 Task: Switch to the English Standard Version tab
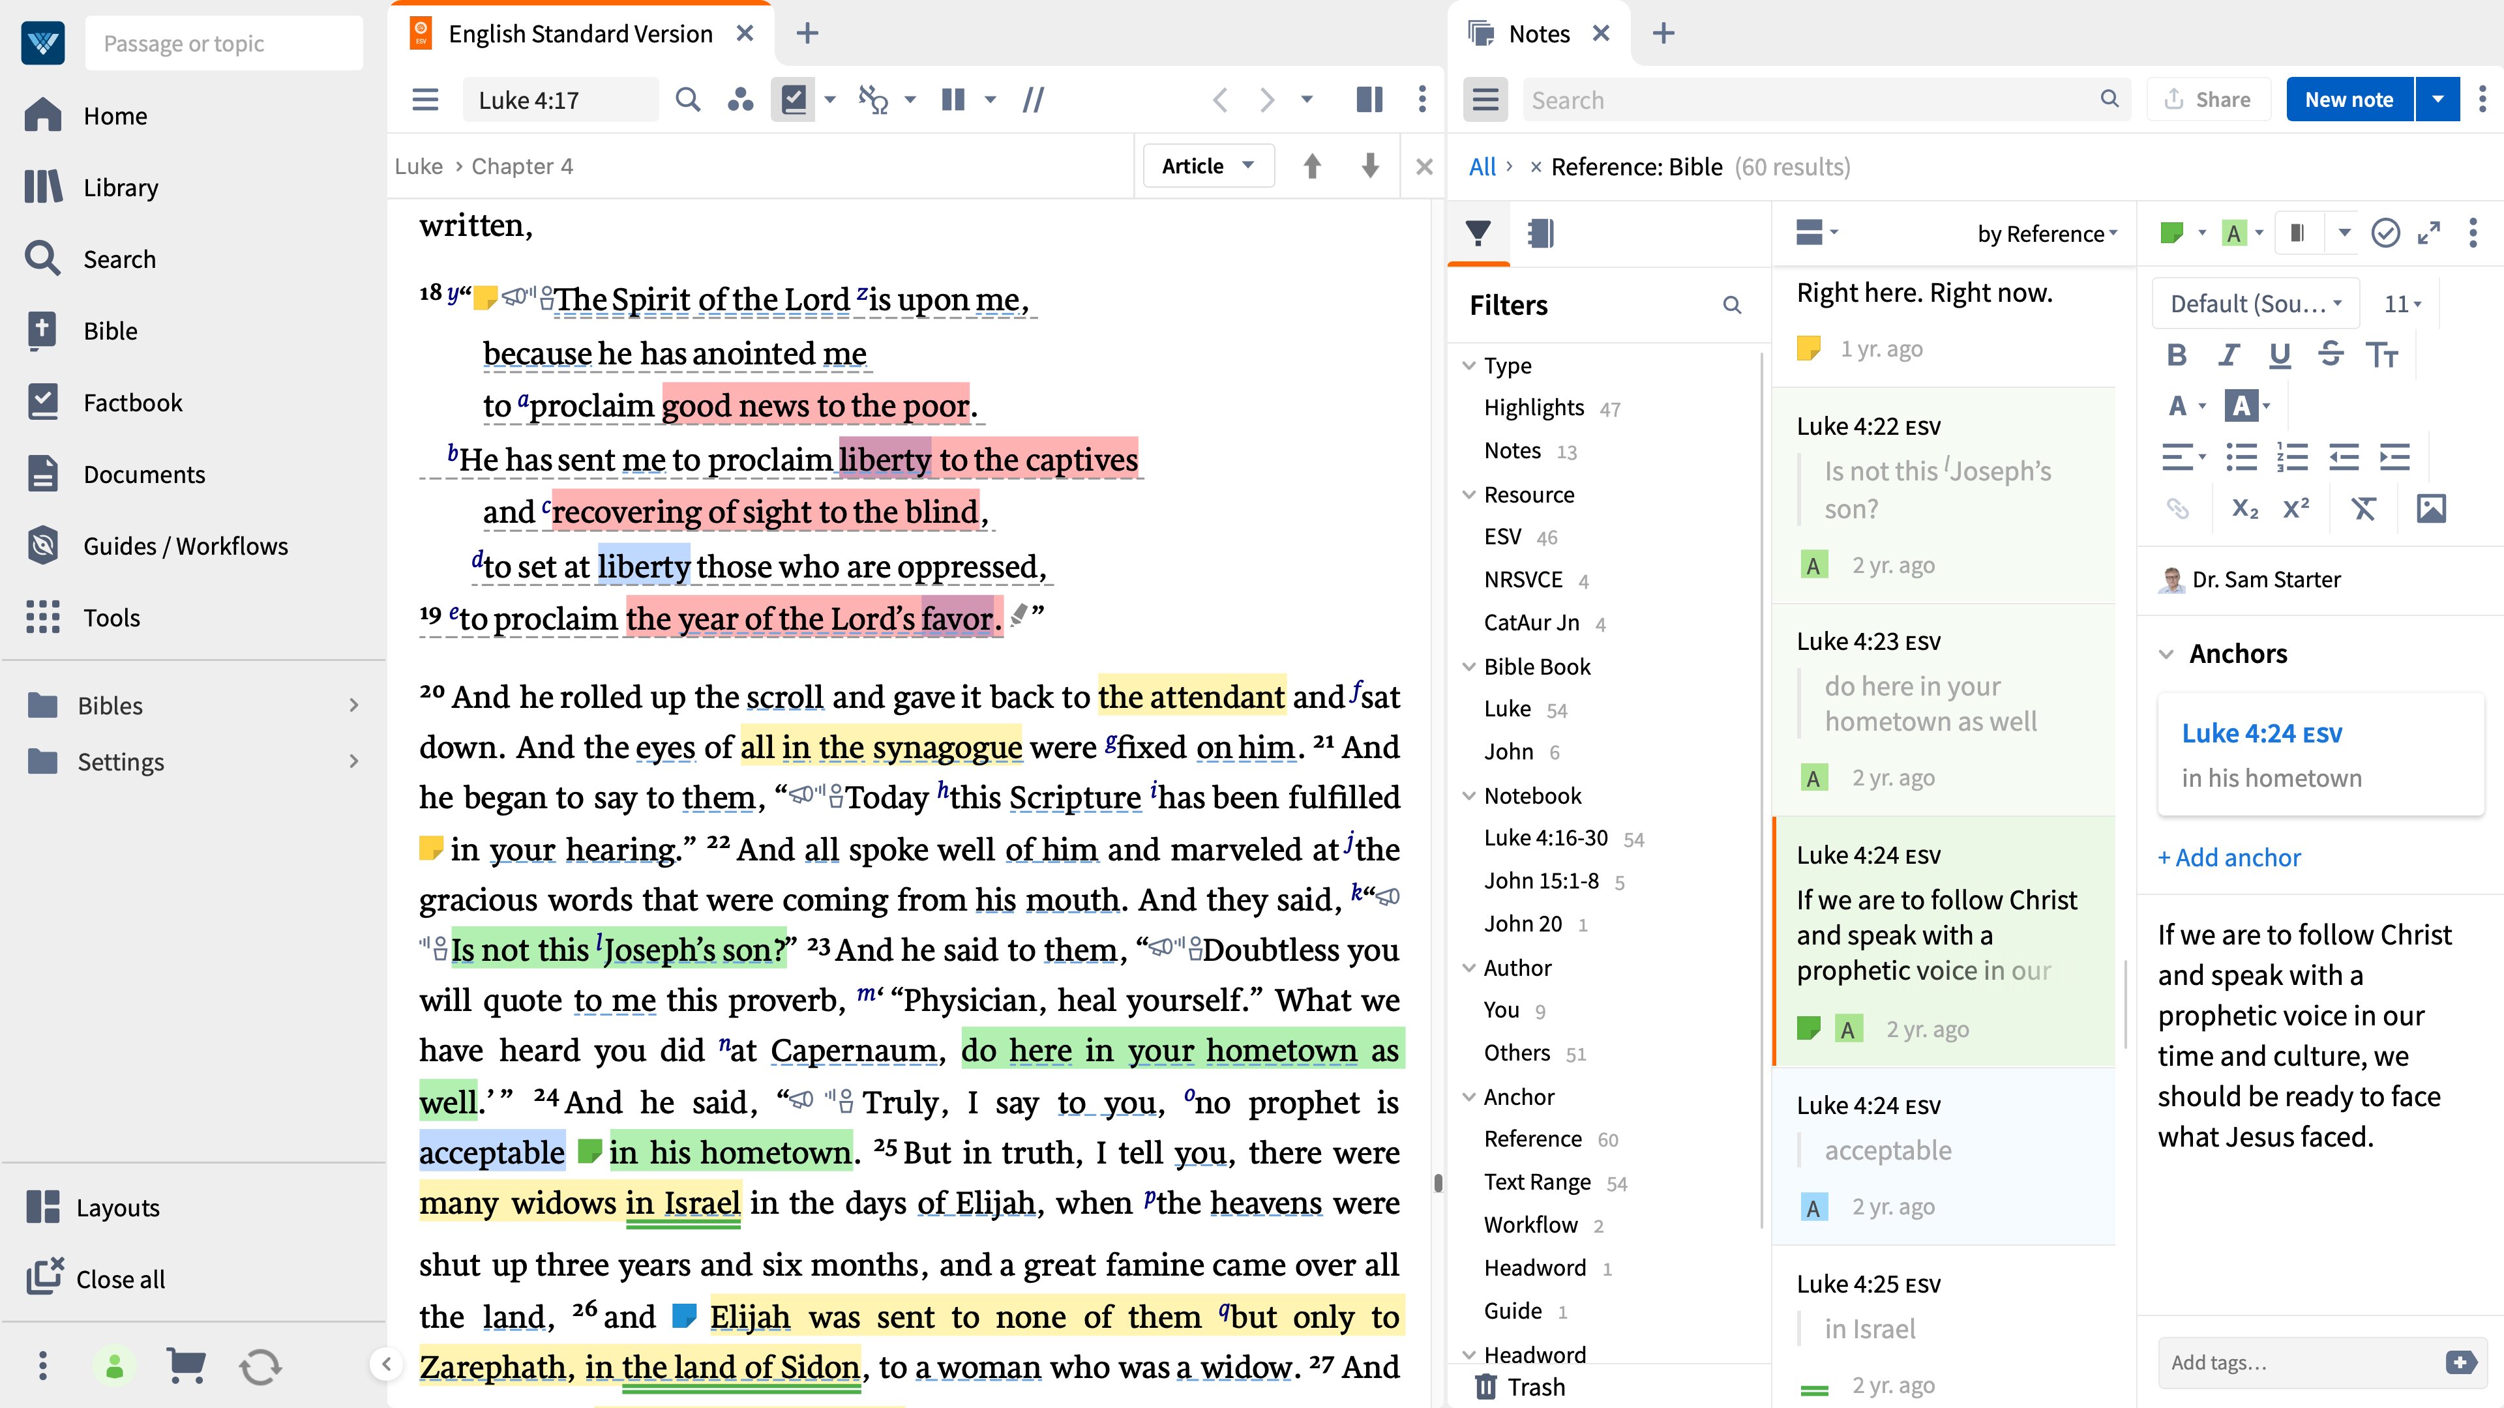coord(580,34)
